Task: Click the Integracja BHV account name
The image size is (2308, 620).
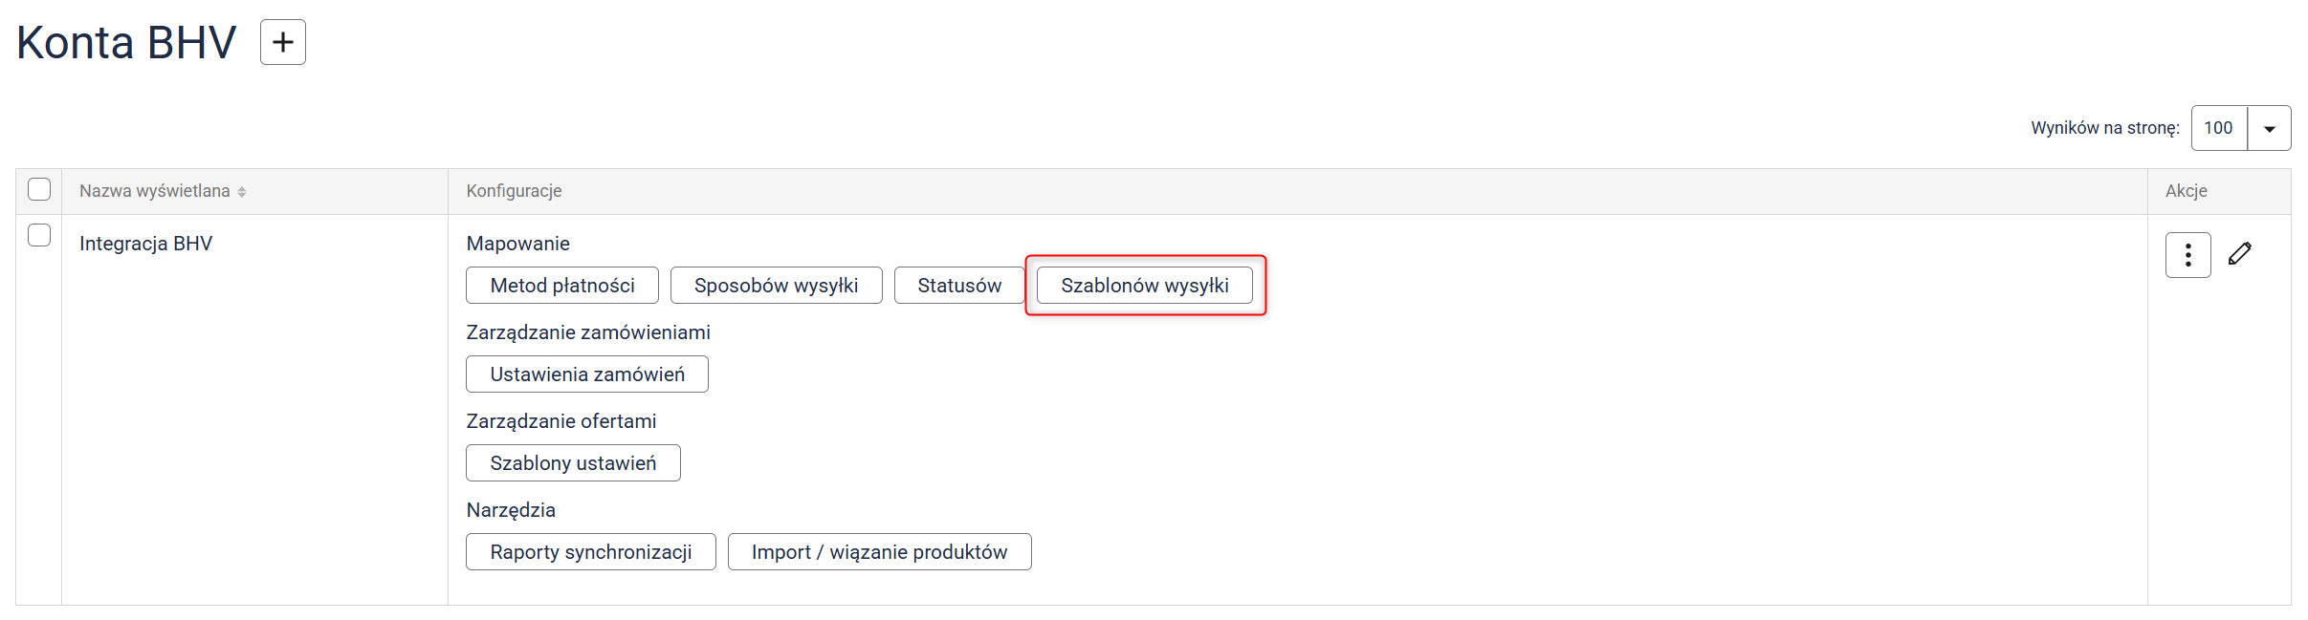Action: [146, 244]
